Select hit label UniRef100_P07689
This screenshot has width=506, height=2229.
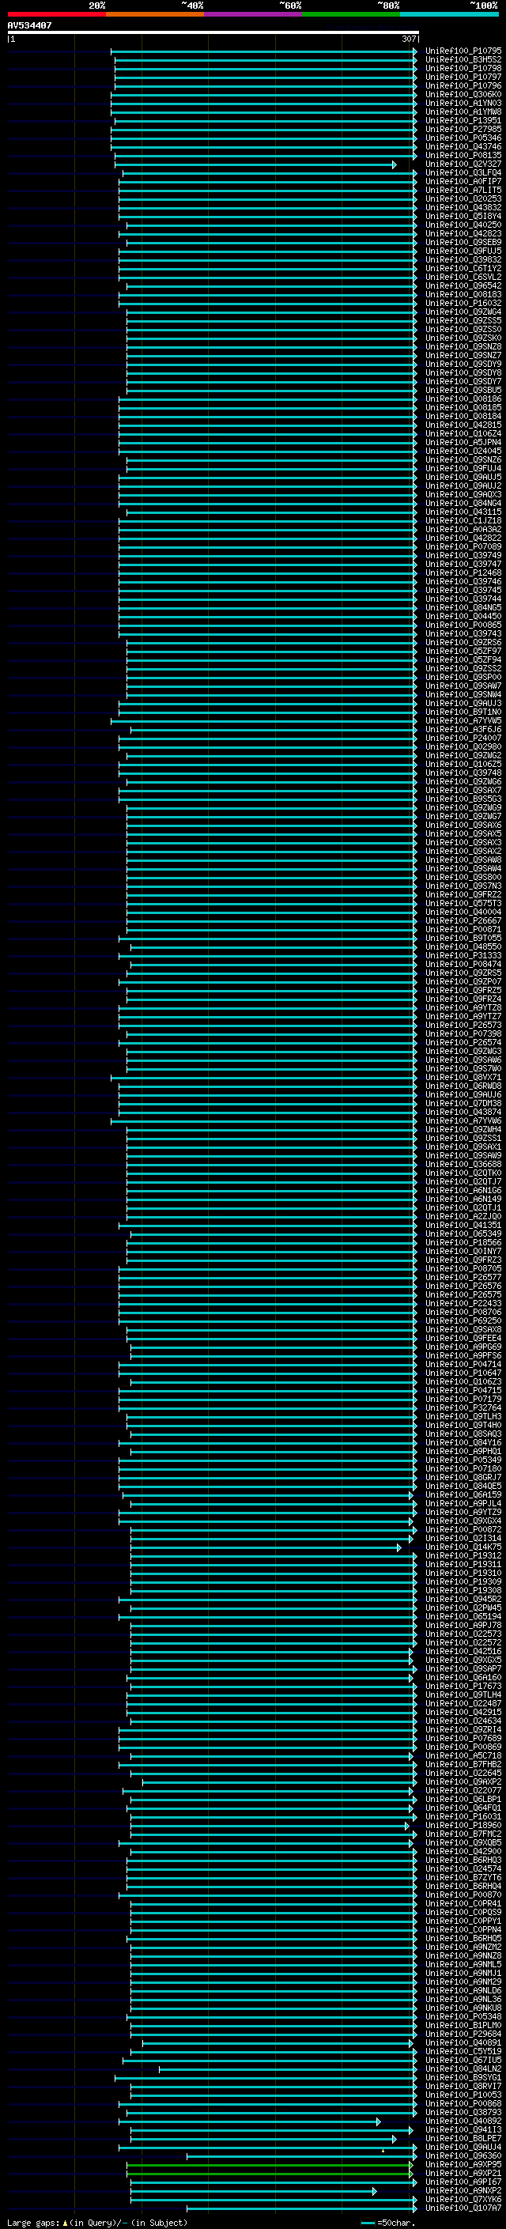[463, 1737]
